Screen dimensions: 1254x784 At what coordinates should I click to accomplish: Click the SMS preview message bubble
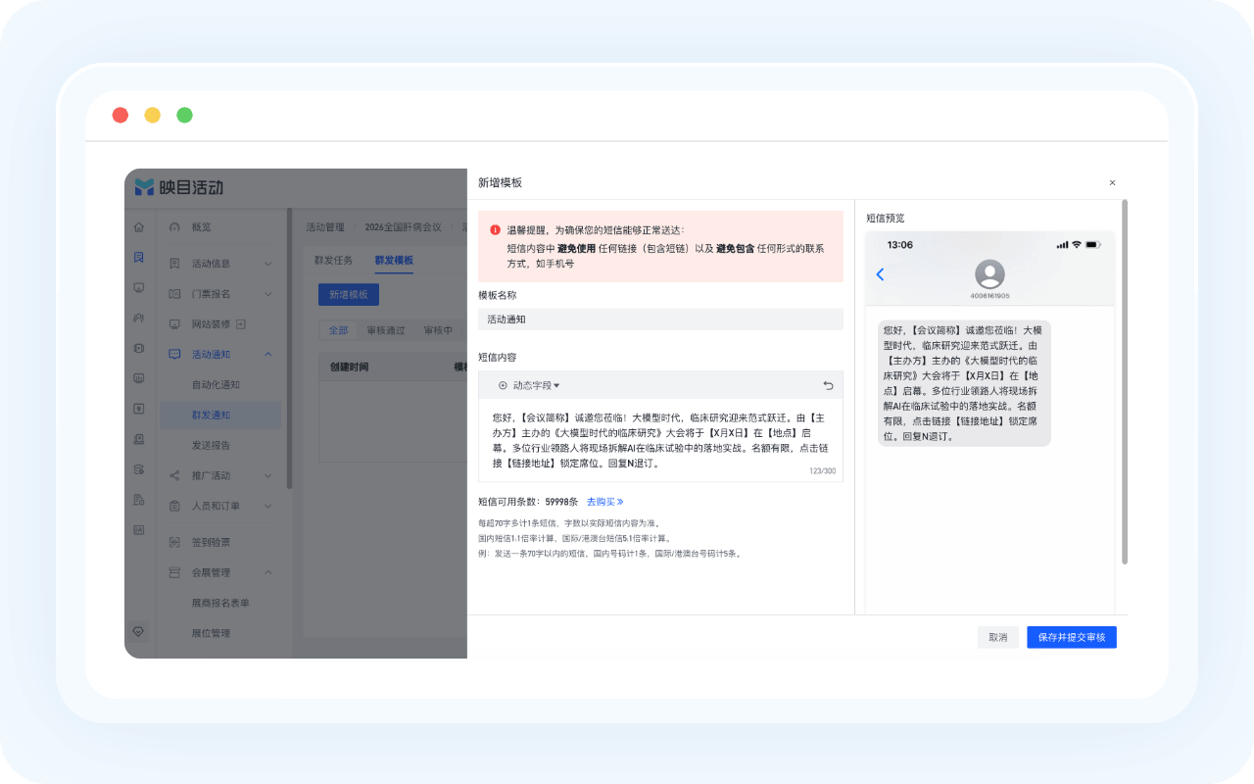pyautogui.click(x=964, y=383)
